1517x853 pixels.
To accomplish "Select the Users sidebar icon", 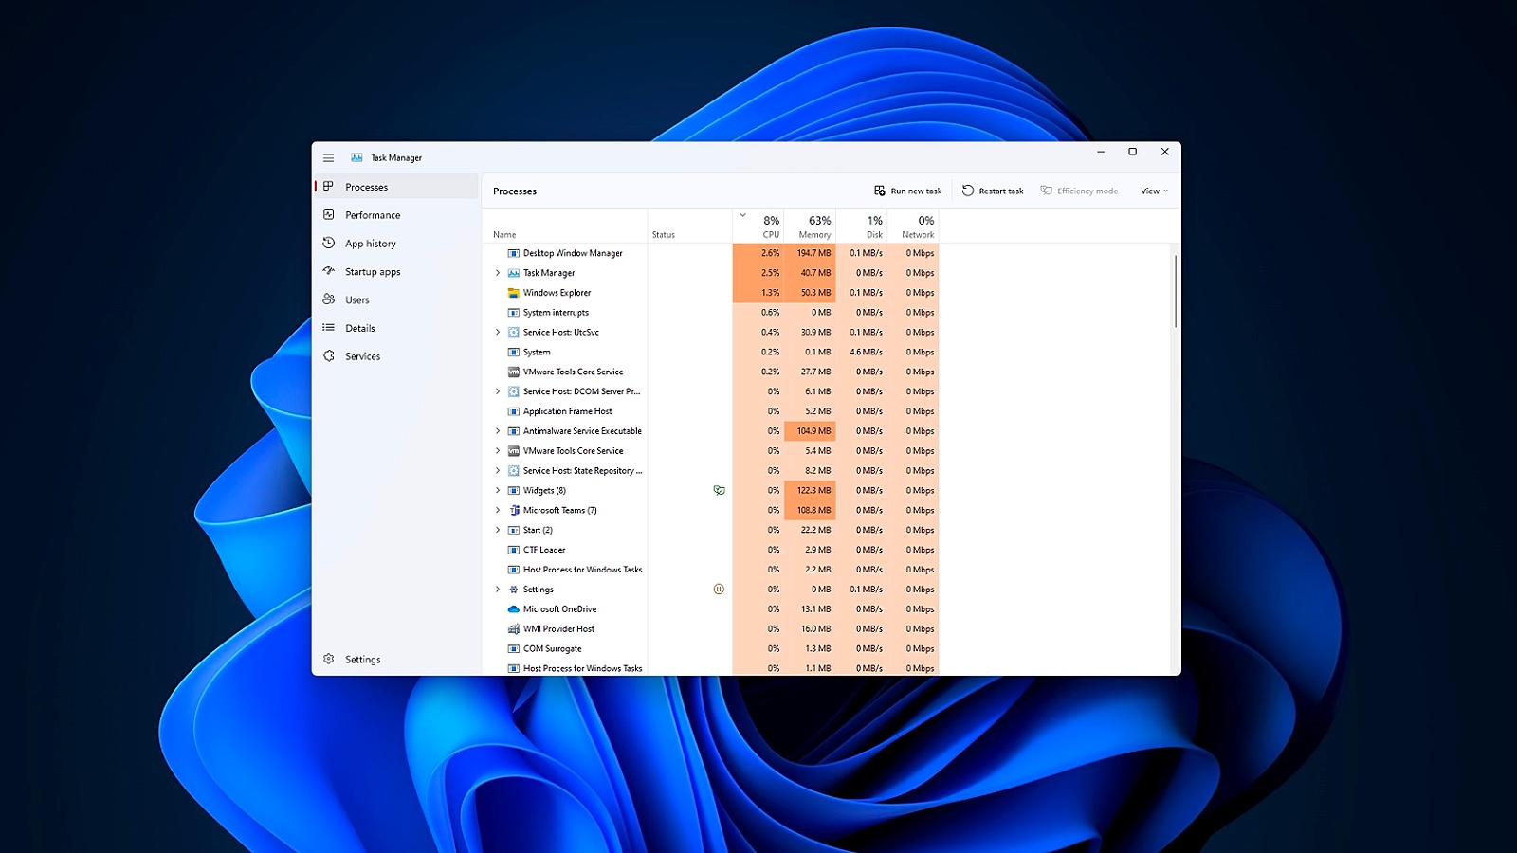I will click(328, 299).
